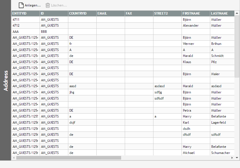Select row with ENTITYID 4711
Viewport: 240px width, 168px height.
coord(25,20)
